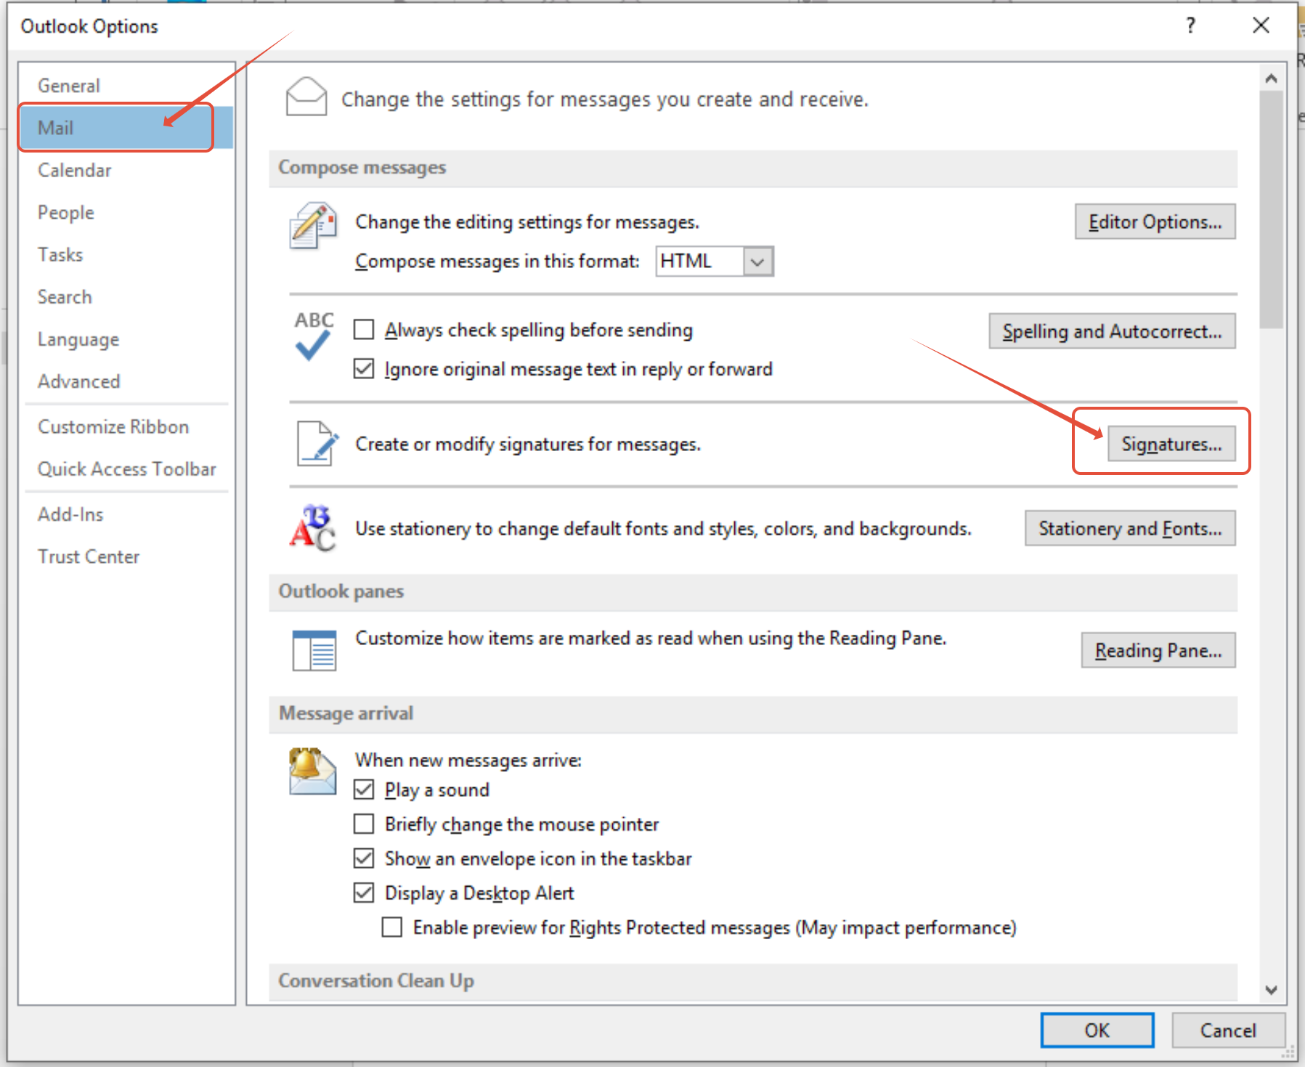Click the 'Create or modify signatures for messages' text
The image size is (1305, 1067).
point(528,444)
